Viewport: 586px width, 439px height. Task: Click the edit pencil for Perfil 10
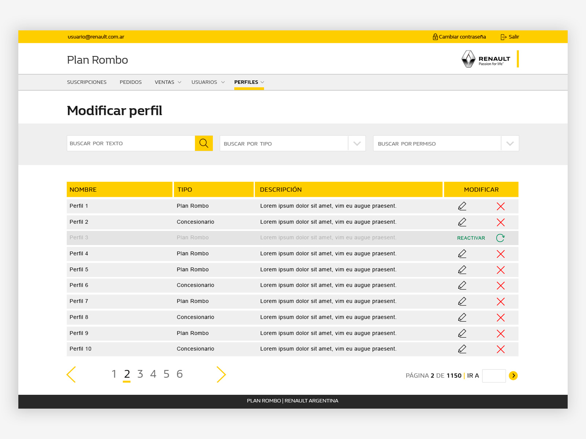[x=462, y=349]
